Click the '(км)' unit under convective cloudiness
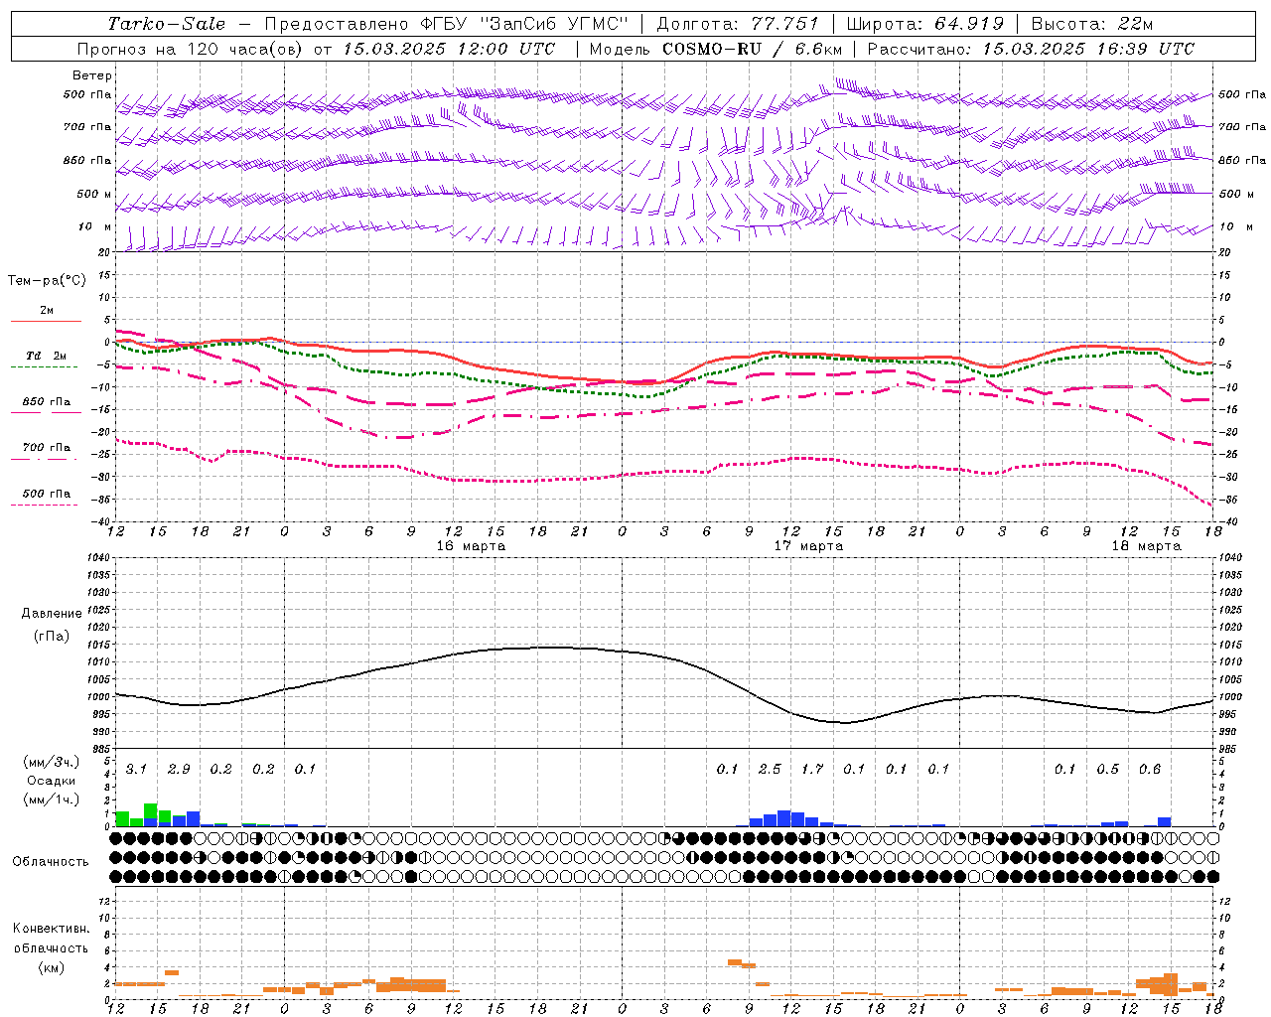Screen dimensions: 1271x1017 (x=52, y=967)
